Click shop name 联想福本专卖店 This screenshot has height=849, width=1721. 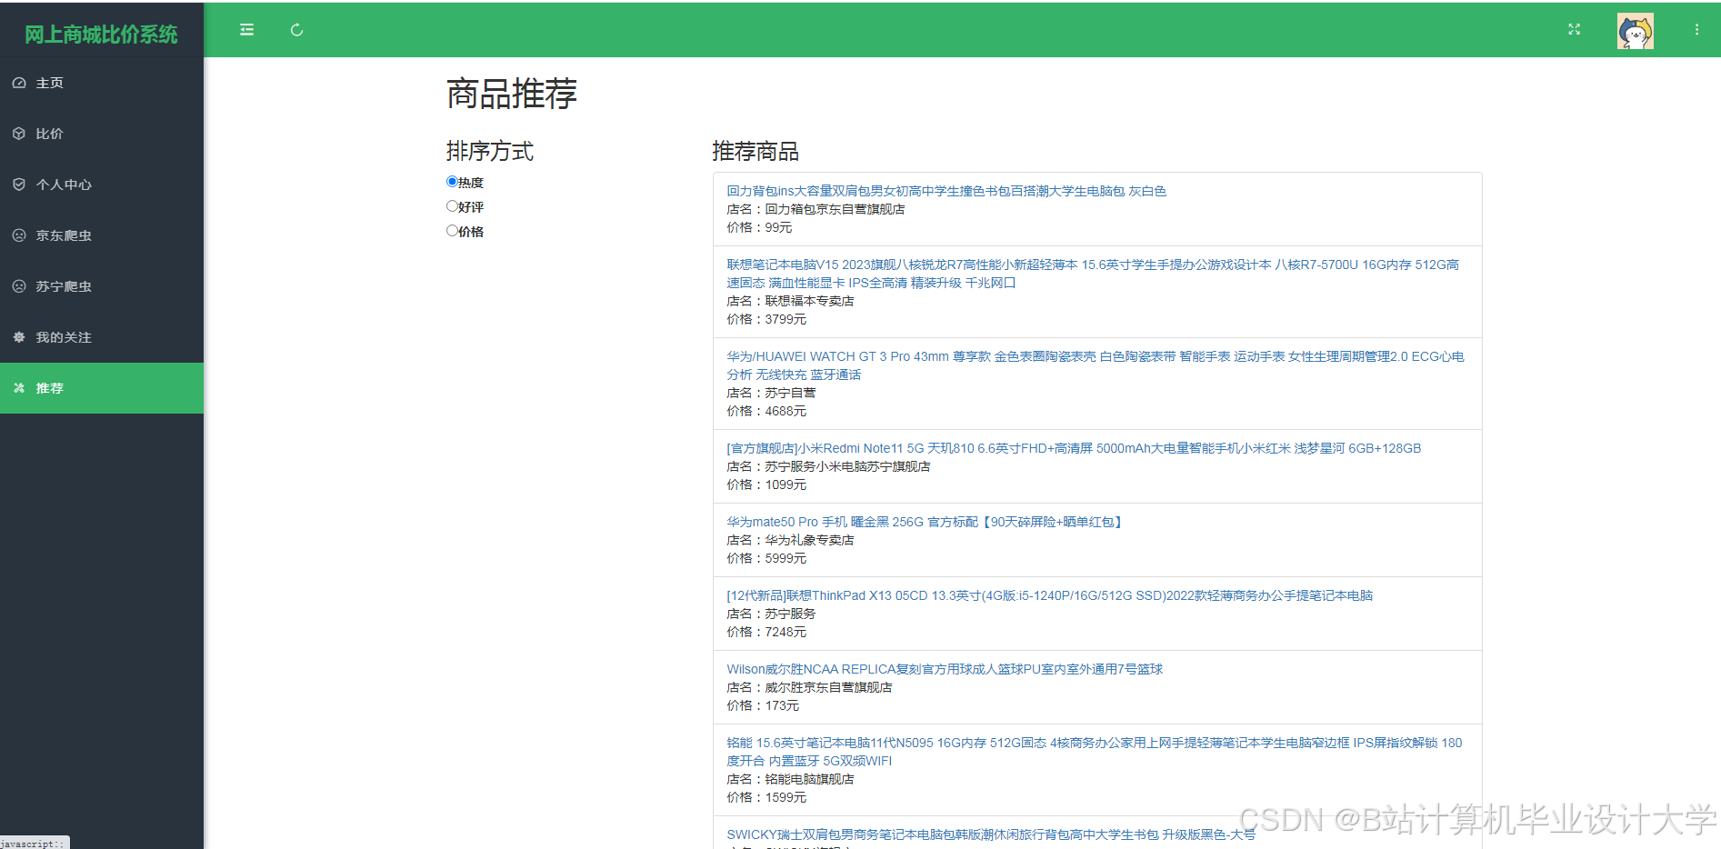(x=809, y=301)
